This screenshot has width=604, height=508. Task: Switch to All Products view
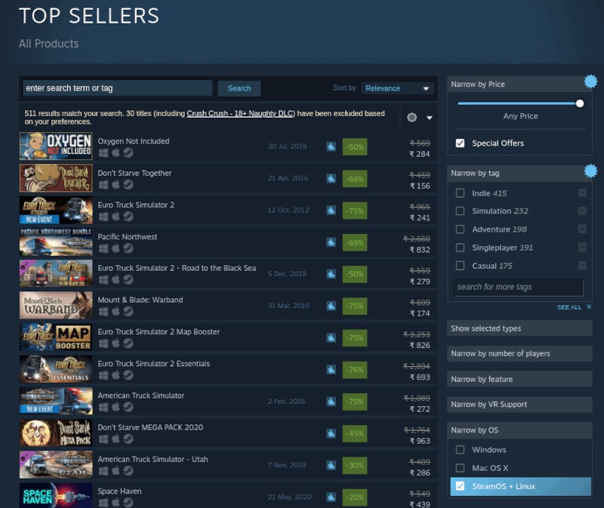(48, 44)
